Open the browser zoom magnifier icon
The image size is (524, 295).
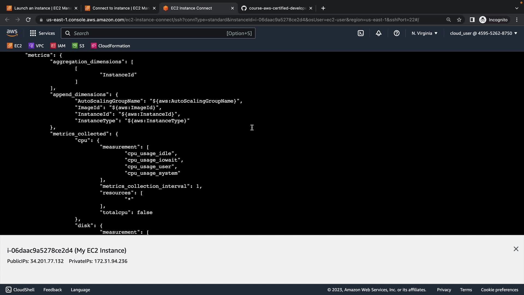[448, 20]
